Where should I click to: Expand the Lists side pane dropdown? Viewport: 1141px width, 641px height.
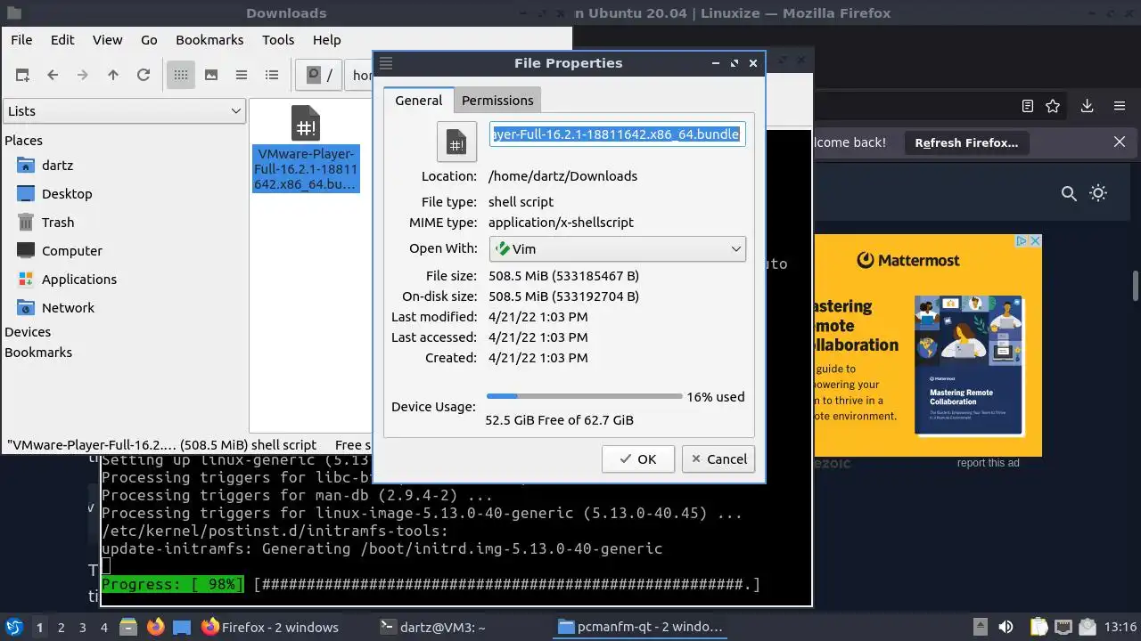point(124,110)
